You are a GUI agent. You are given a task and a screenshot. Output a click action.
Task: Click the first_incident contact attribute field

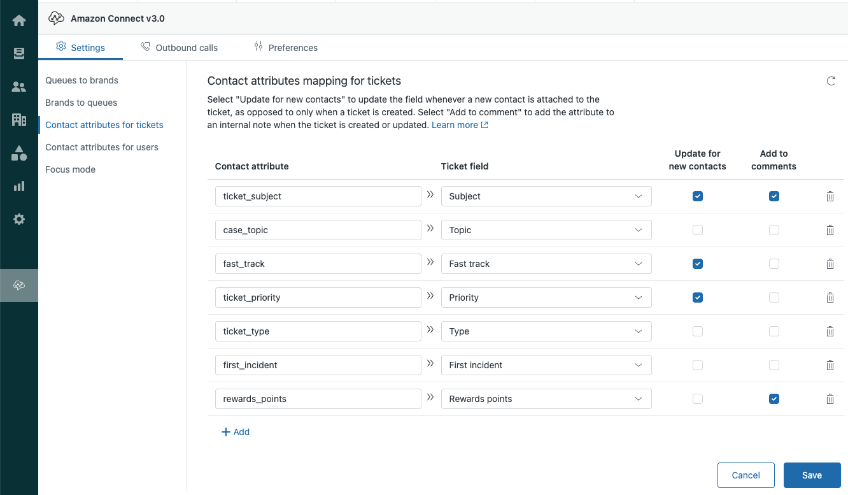coord(318,365)
